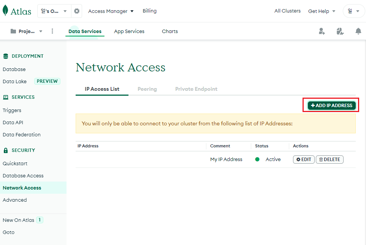Select the Peering tab
This screenshot has height=245, width=366.
pos(147,89)
